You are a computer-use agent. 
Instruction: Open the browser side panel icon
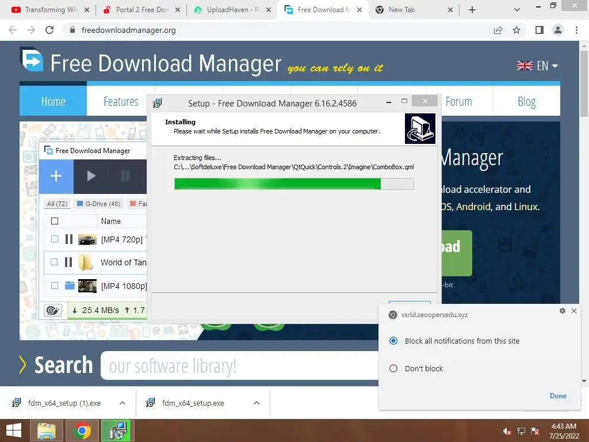[540, 30]
